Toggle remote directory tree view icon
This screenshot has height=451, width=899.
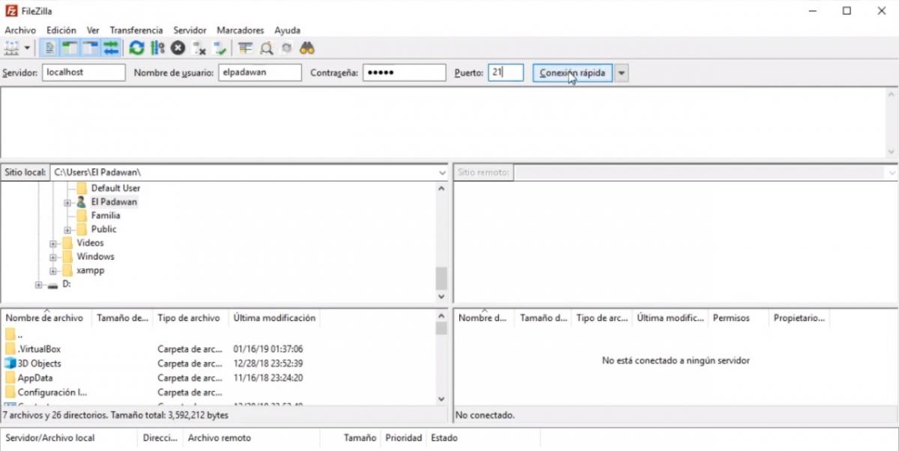[91, 48]
